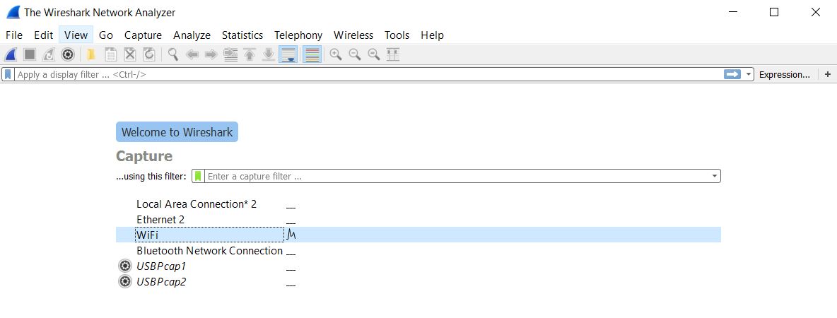The width and height of the screenshot is (837, 318).
Task: Open Capture options gear in the toolbar
Action: click(x=67, y=54)
